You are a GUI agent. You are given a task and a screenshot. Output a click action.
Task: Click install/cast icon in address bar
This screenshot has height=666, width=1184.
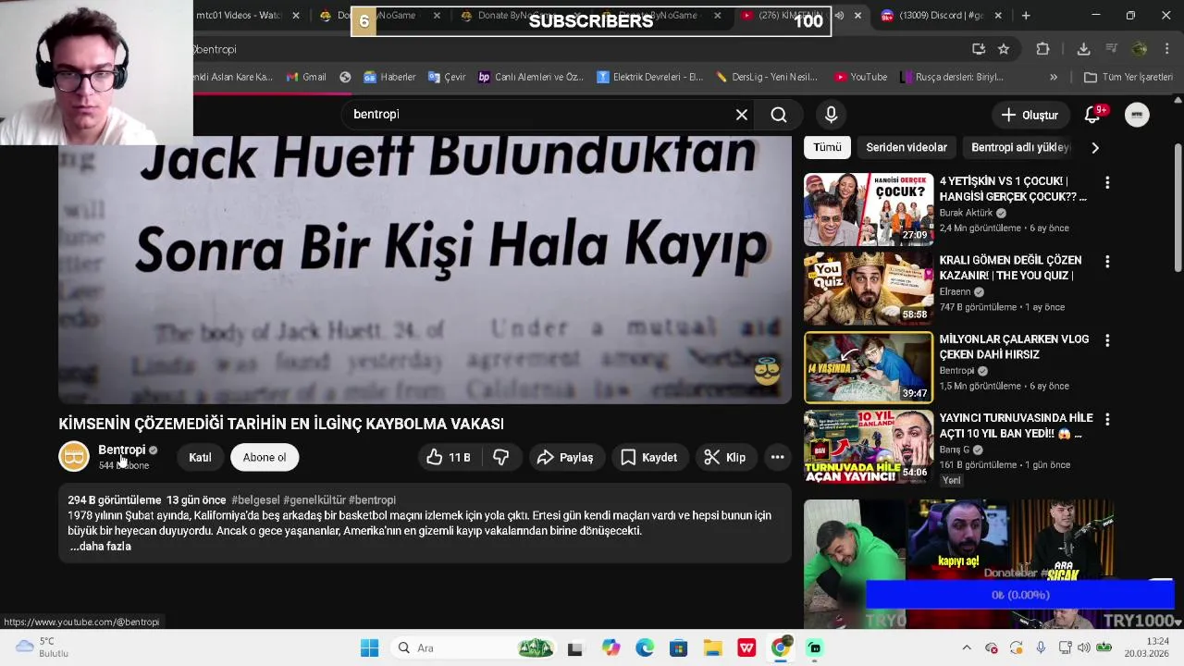979,49
